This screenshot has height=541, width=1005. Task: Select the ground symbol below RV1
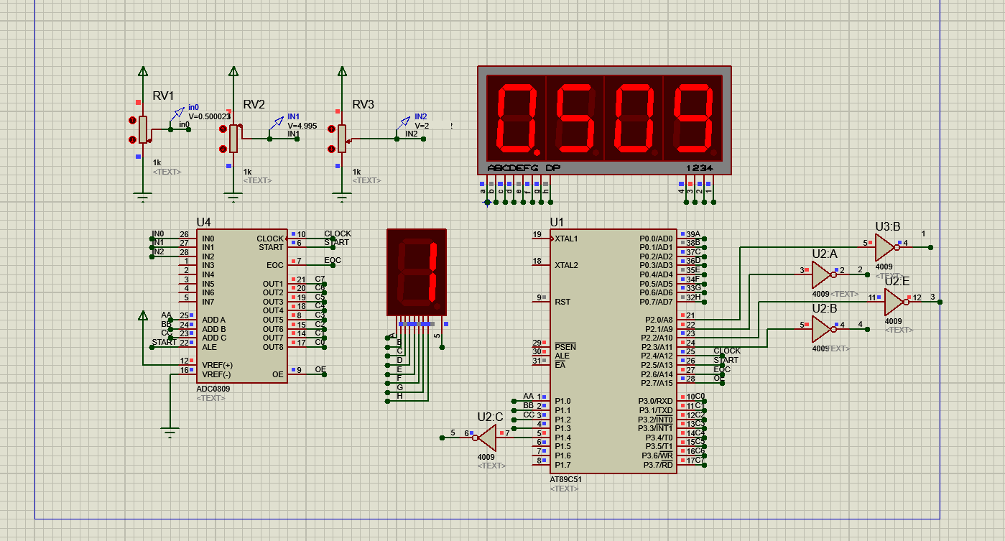(x=143, y=198)
